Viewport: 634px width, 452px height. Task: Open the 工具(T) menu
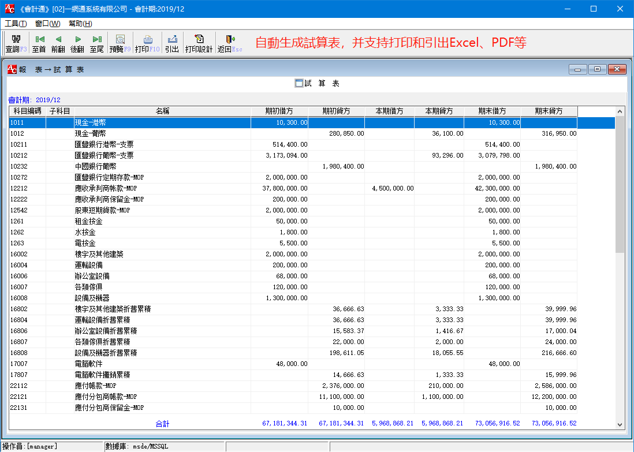(16, 24)
